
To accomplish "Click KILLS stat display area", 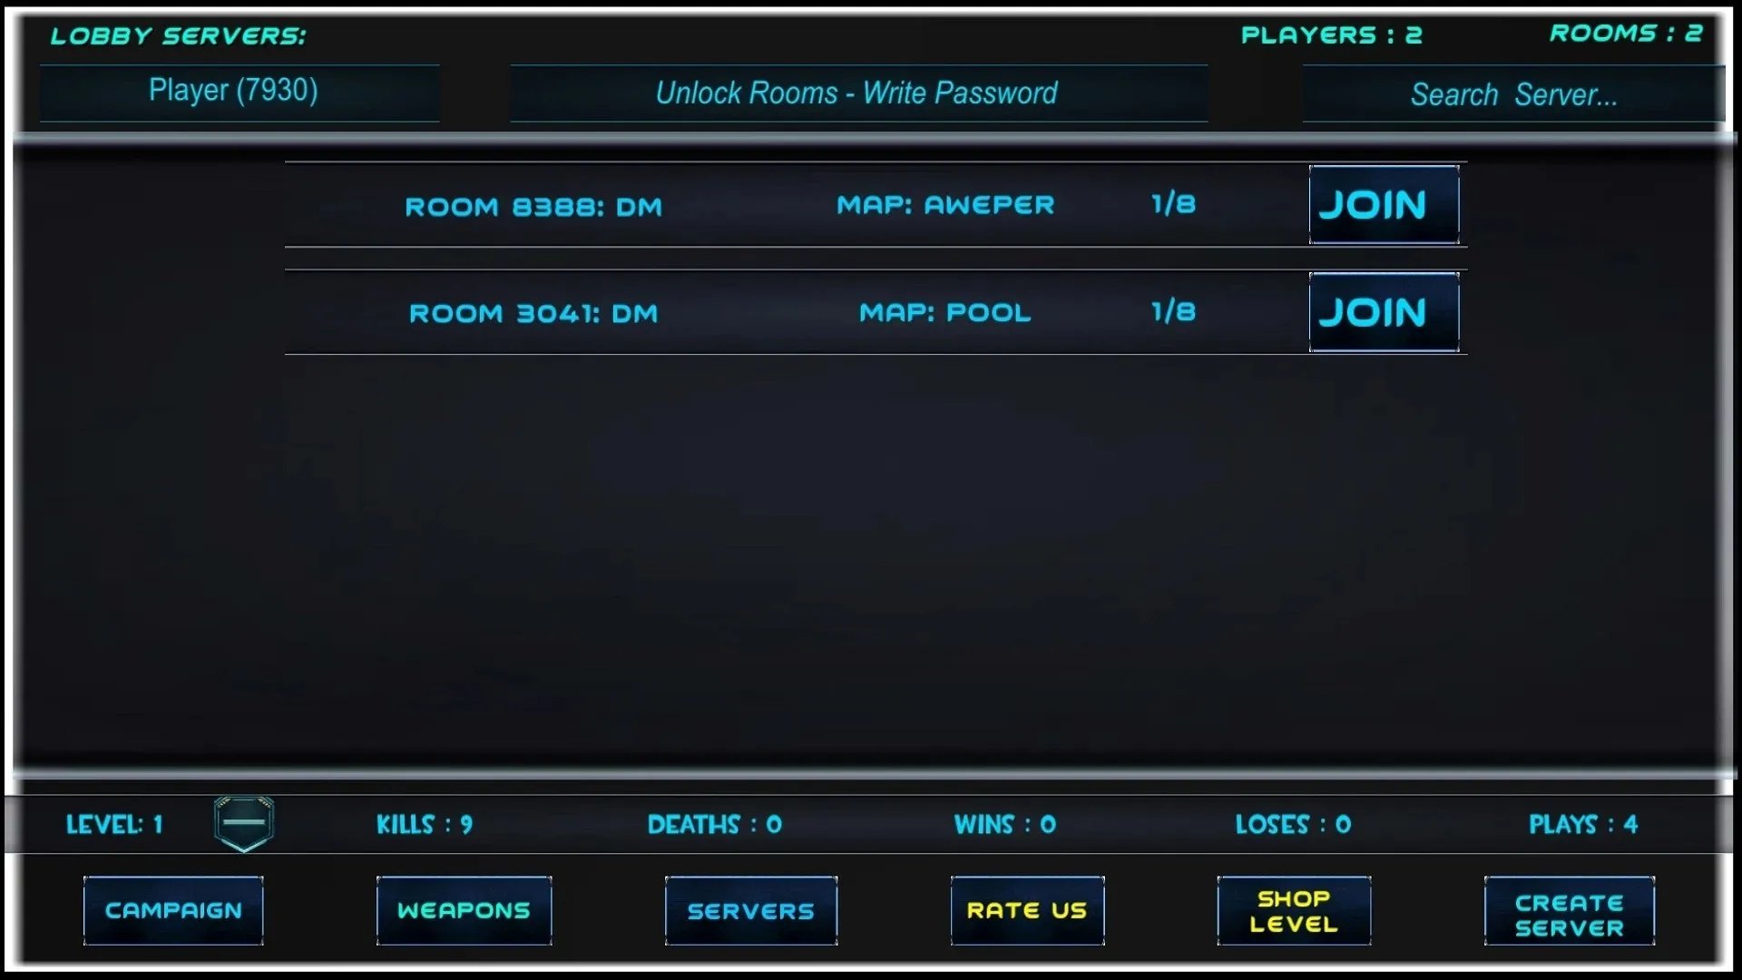I will pos(424,823).
